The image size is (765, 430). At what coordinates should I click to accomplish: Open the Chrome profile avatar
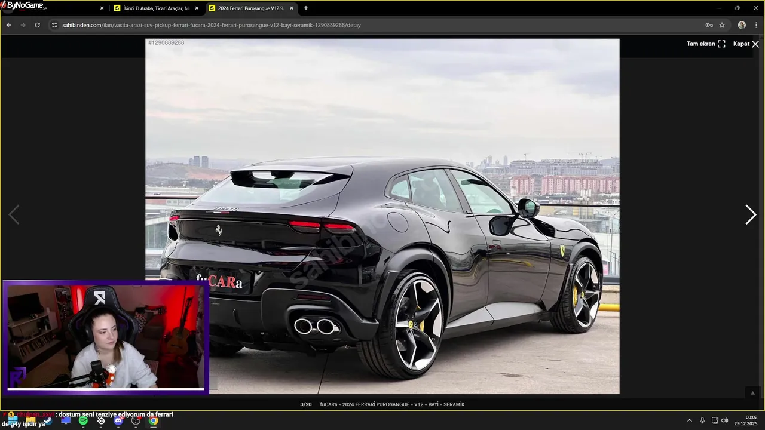(742, 25)
